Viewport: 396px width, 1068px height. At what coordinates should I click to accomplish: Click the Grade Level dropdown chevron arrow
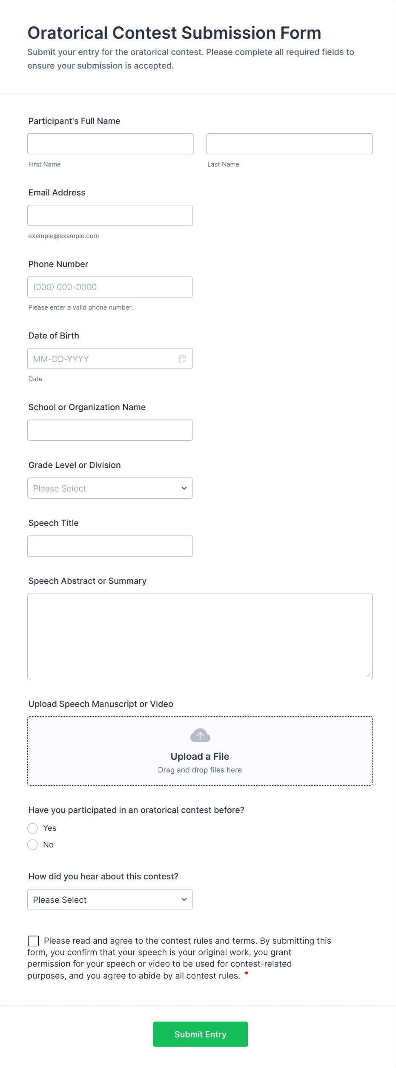coord(184,488)
